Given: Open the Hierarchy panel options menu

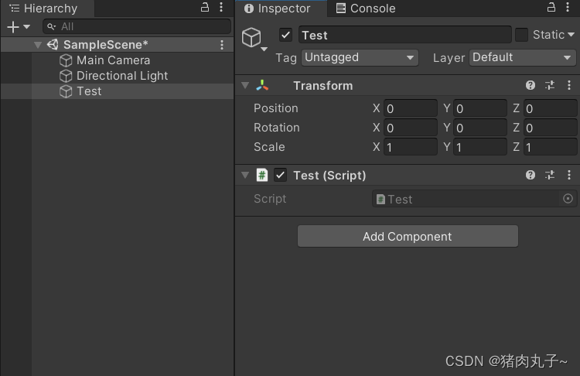Looking at the screenshot, I should click(x=221, y=7).
